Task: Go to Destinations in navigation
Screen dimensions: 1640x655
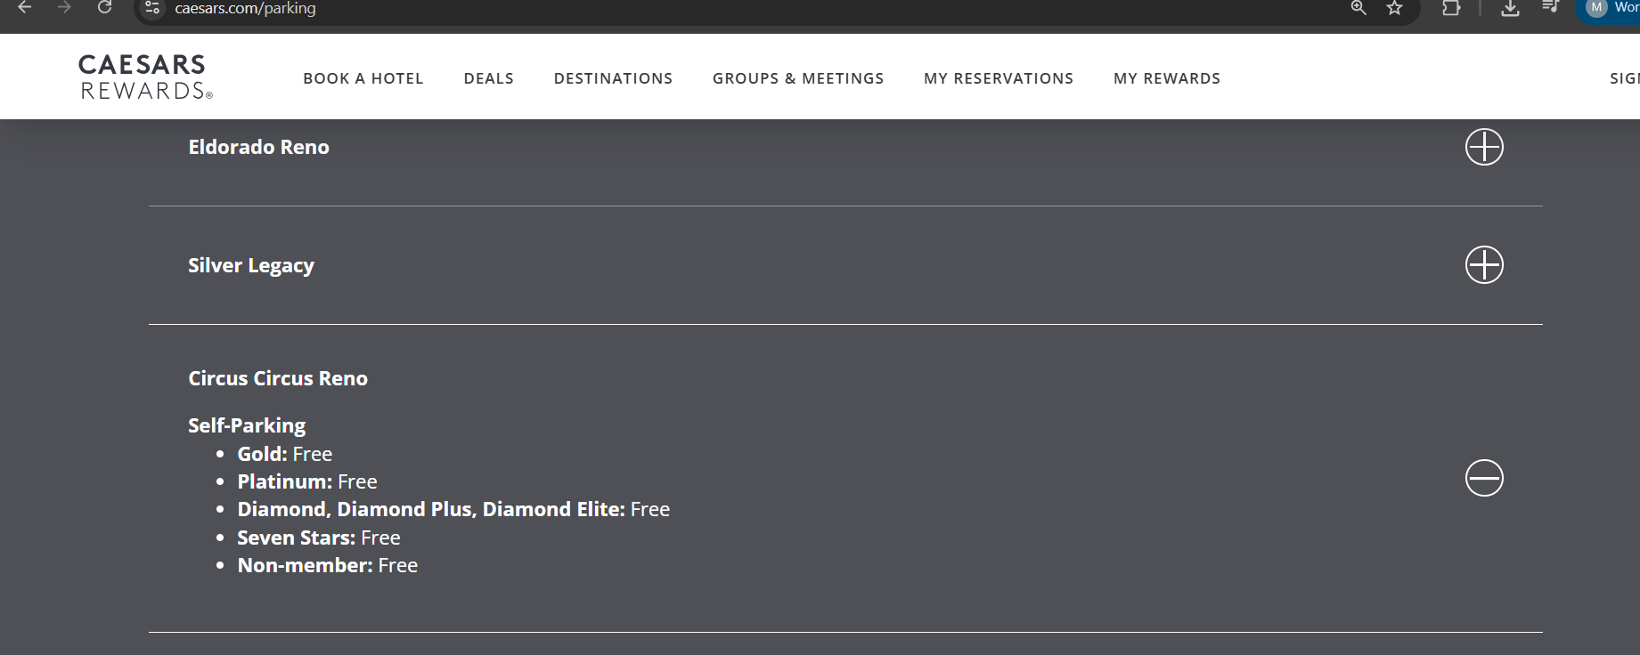Action: (x=613, y=78)
